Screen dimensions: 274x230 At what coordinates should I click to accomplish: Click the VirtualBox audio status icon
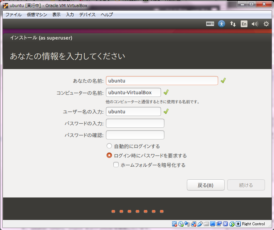(x=187, y=224)
